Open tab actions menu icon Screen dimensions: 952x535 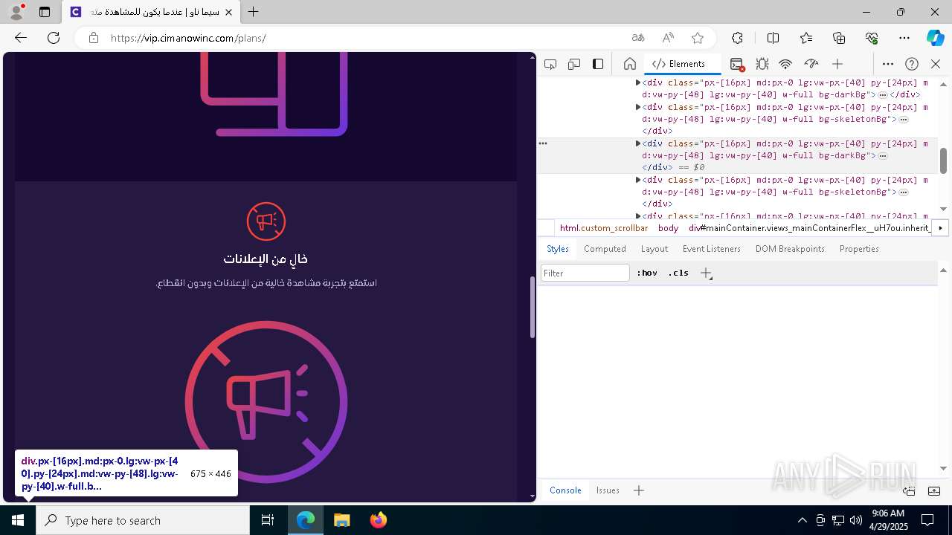(x=45, y=12)
